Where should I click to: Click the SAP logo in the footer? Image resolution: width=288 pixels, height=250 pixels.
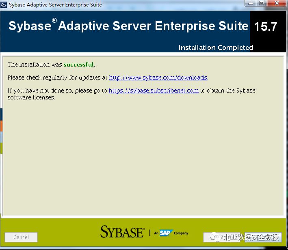[x=166, y=233]
